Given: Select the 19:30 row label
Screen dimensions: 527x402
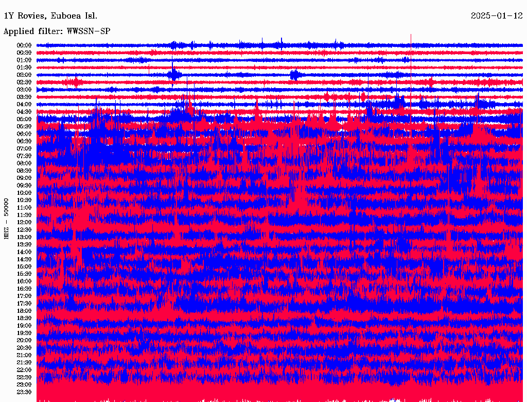Looking at the screenshot, I should coord(24,333).
